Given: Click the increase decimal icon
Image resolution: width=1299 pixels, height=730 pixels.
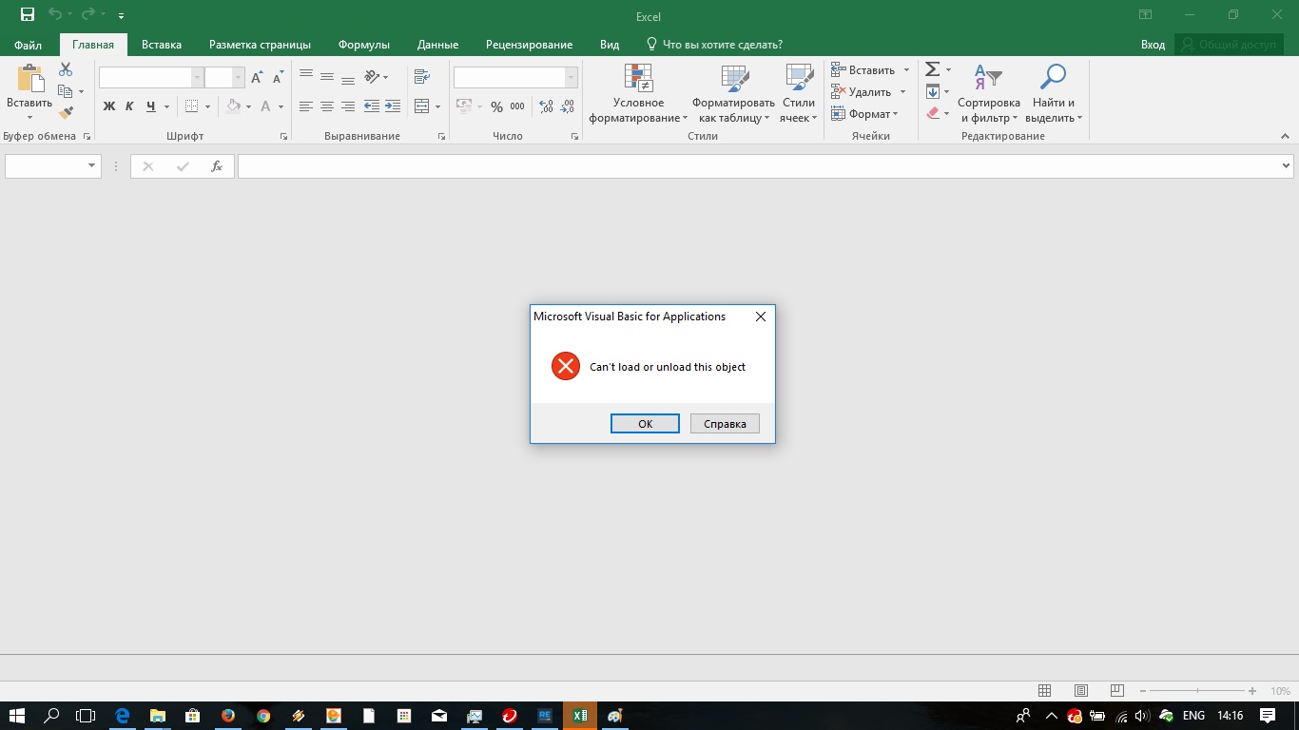Looking at the screenshot, I should click(546, 106).
